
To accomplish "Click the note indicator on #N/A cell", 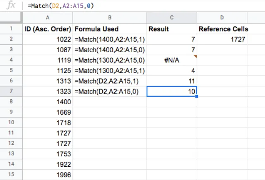I will [x=195, y=56].
